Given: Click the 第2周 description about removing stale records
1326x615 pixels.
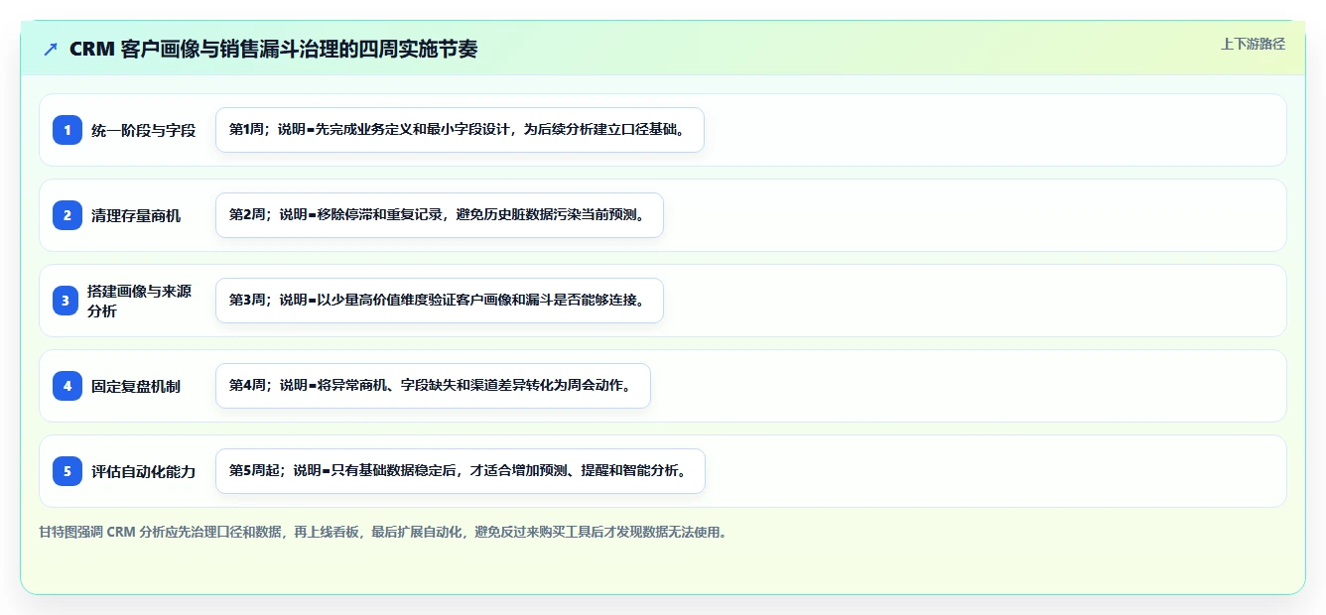Looking at the screenshot, I should click(x=439, y=215).
